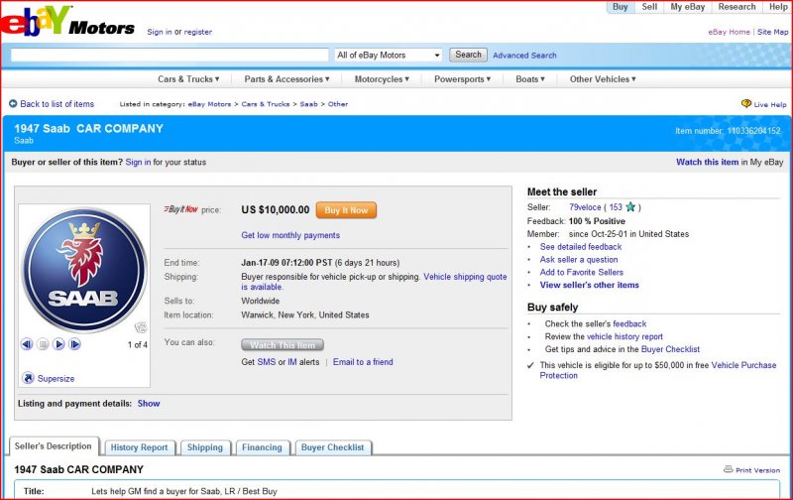This screenshot has width=793, height=500.
Task: Open seller 79veloce profile link
Action: 585,207
